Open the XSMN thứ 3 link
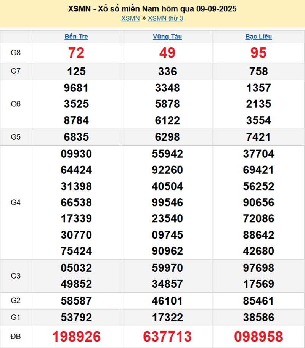Viewport: 305px width, 348px height. click(x=165, y=18)
